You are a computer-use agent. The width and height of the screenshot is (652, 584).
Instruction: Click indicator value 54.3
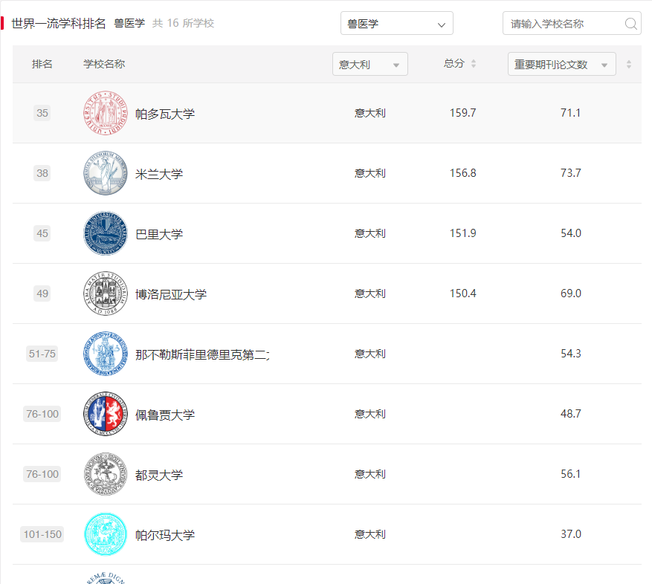point(570,354)
